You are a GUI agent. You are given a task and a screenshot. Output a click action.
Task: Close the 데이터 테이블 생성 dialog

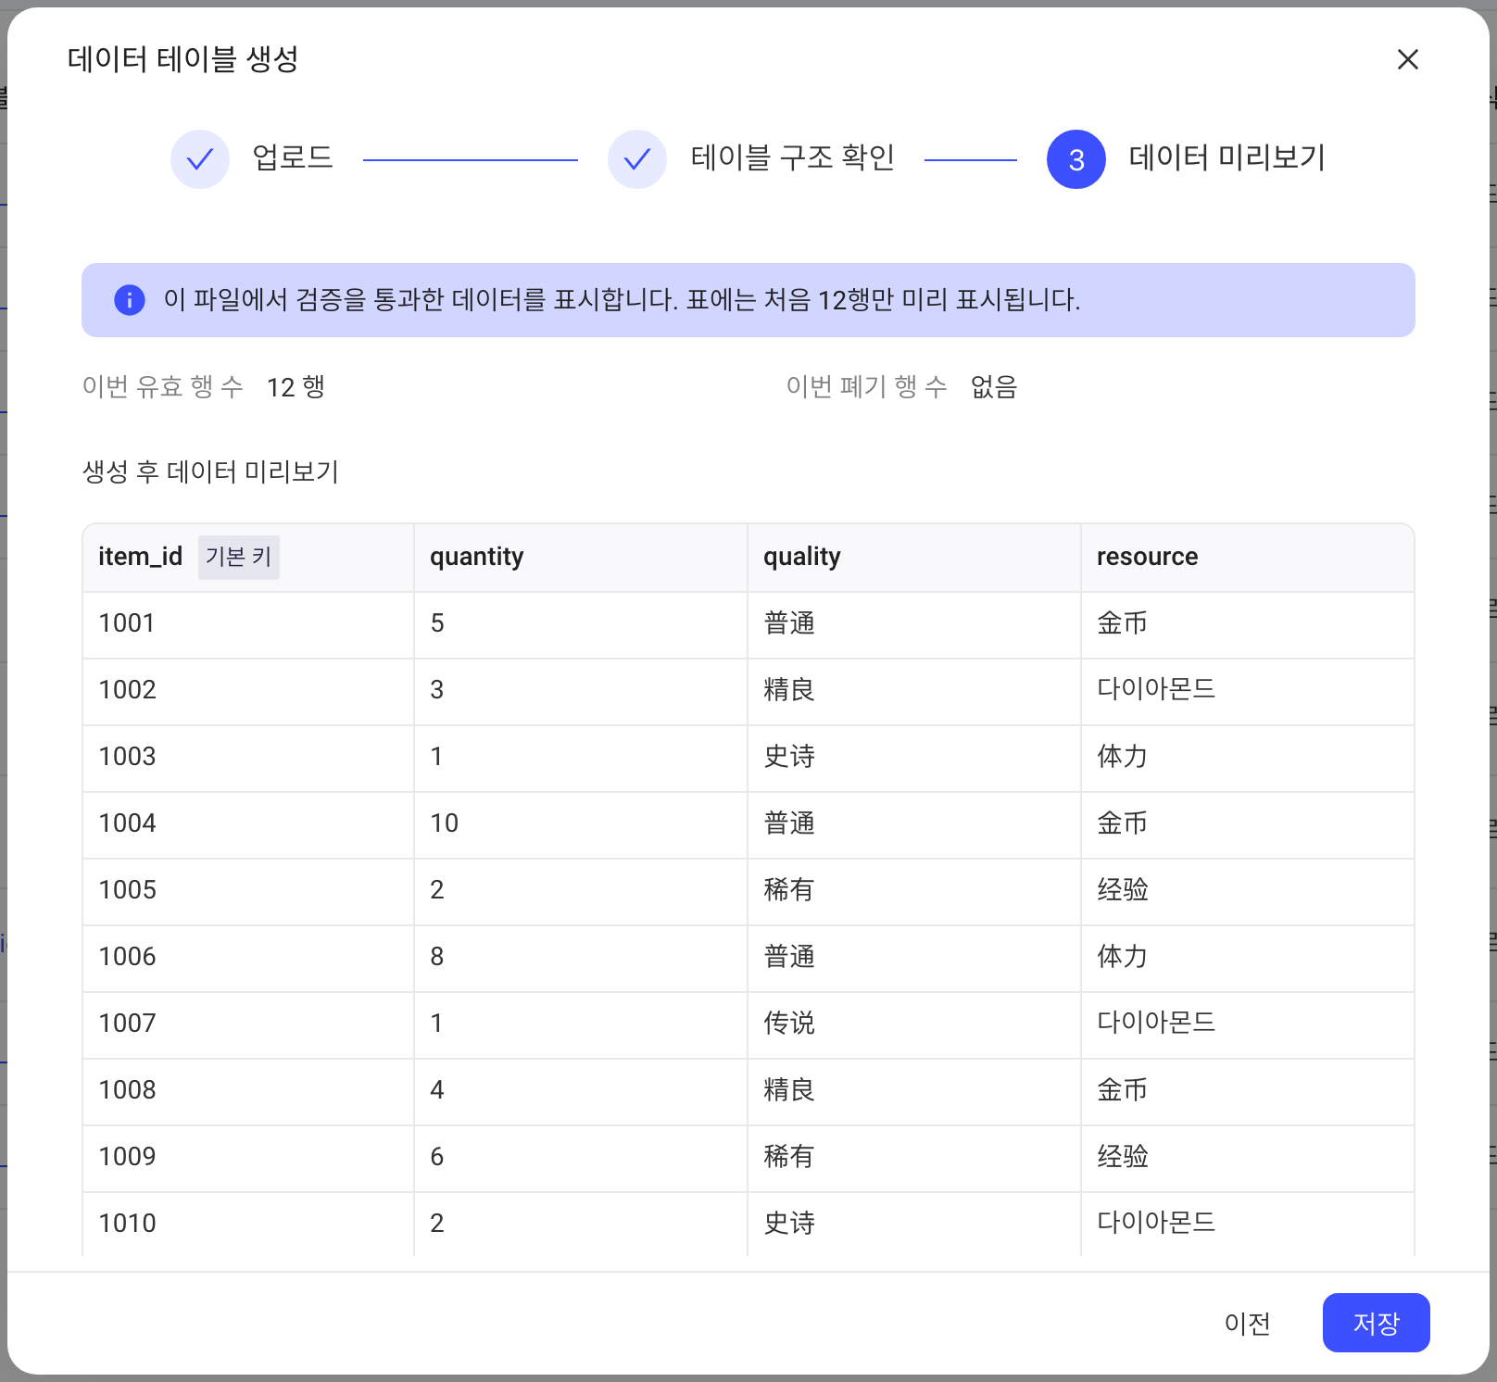(x=1407, y=59)
